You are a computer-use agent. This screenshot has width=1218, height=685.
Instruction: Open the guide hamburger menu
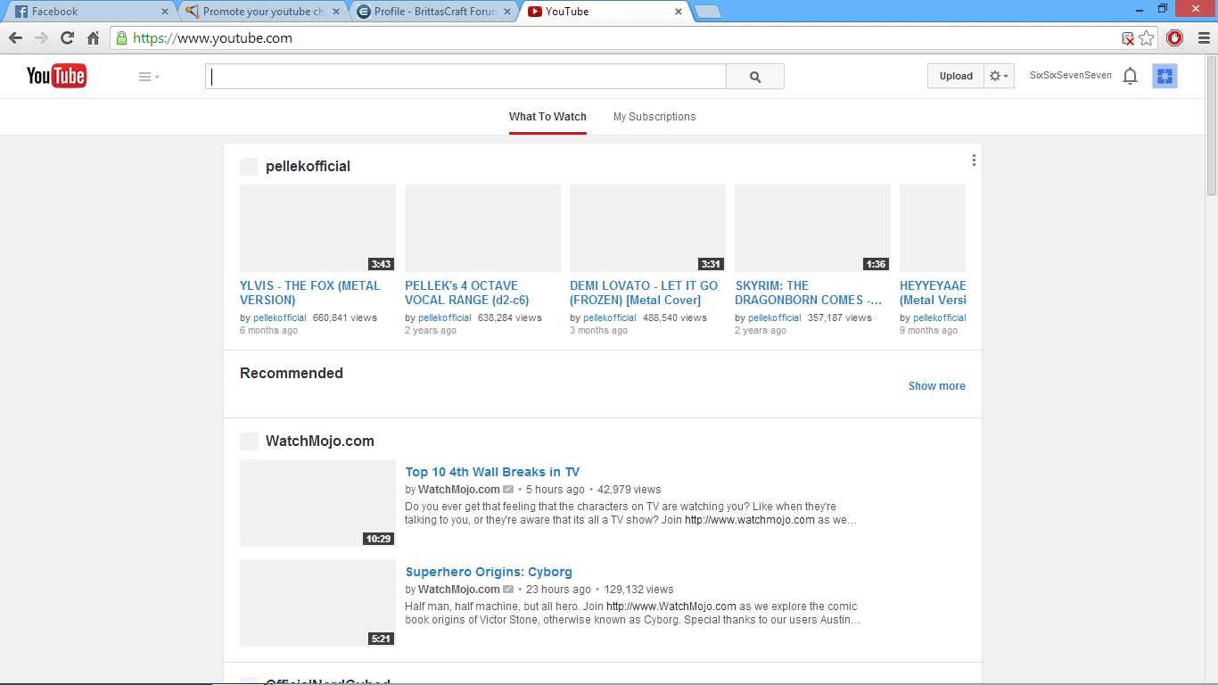[x=149, y=77]
